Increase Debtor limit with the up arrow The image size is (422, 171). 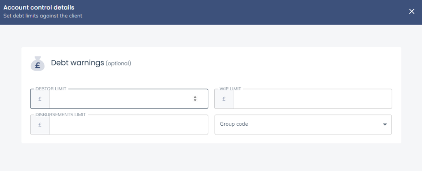195,97
